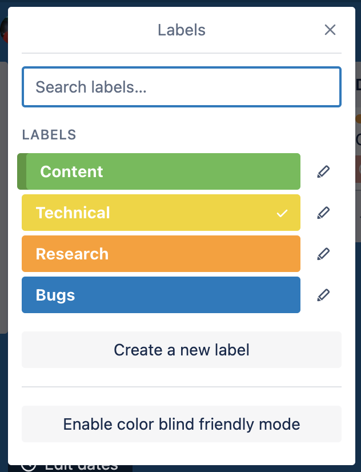This screenshot has height=472, width=361.
Task: Click the member avatar behind the popup
Action: point(4,30)
